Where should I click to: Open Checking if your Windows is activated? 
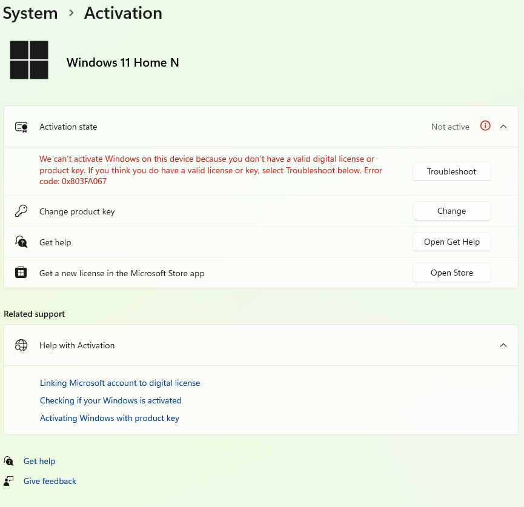coord(111,400)
